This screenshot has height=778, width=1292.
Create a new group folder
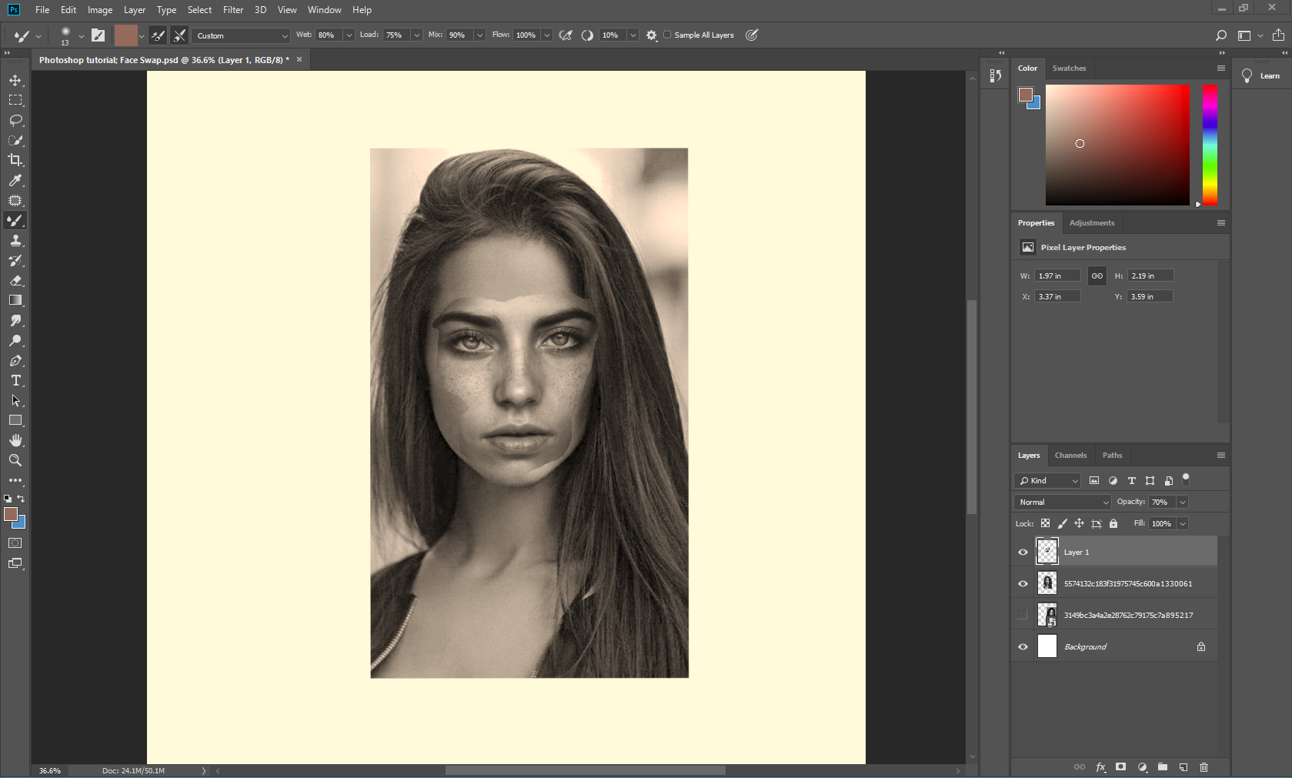pyautogui.click(x=1163, y=767)
